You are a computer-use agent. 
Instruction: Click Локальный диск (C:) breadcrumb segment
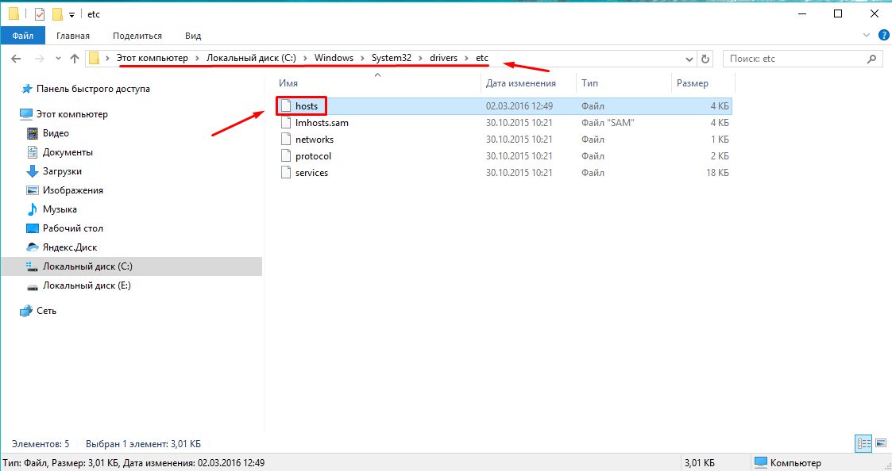coord(251,58)
